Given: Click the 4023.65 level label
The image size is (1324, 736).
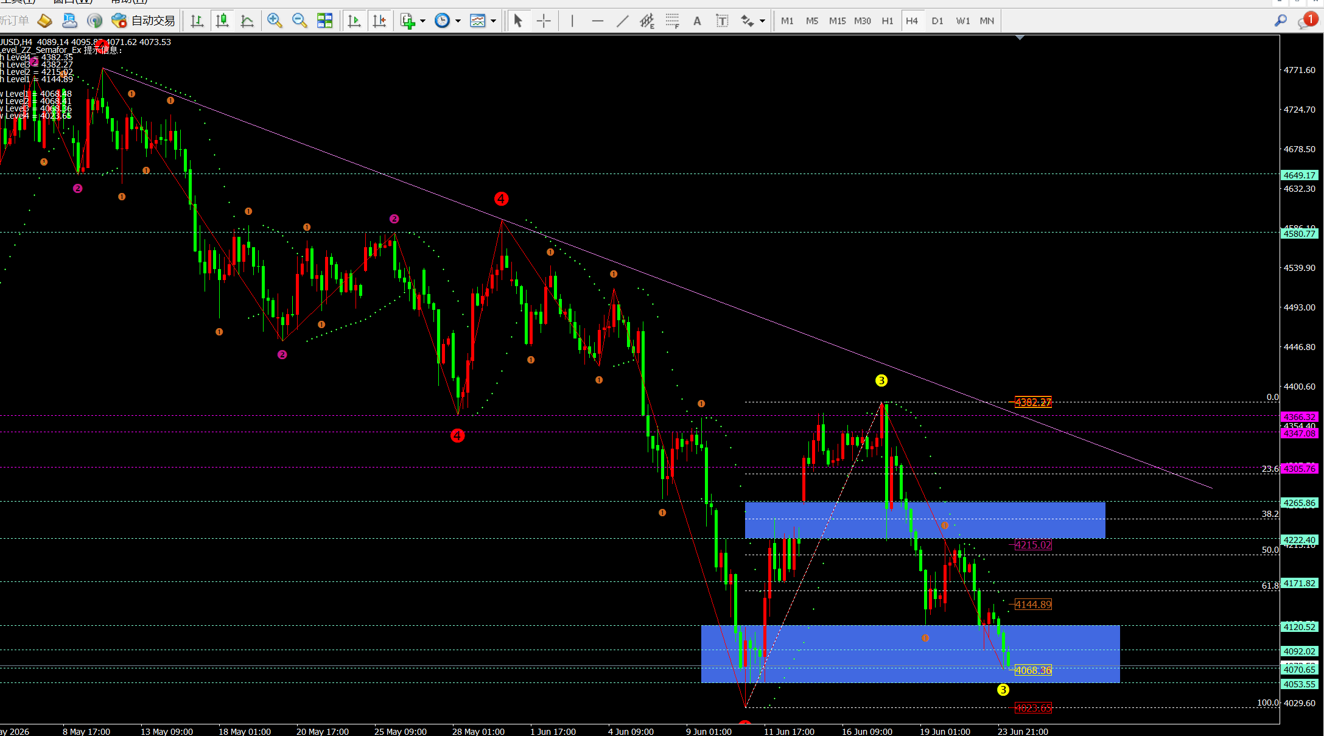Looking at the screenshot, I should click(1033, 708).
